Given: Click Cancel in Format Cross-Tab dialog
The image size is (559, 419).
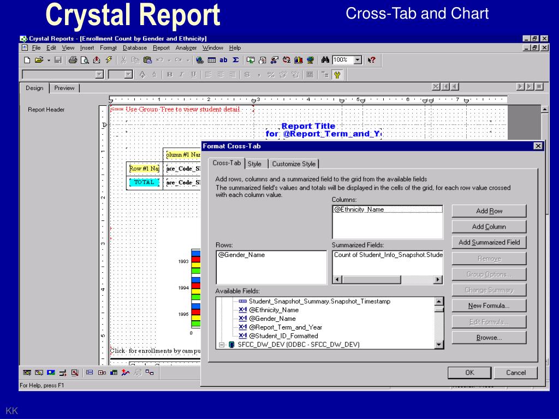Looking at the screenshot, I should [x=515, y=372].
